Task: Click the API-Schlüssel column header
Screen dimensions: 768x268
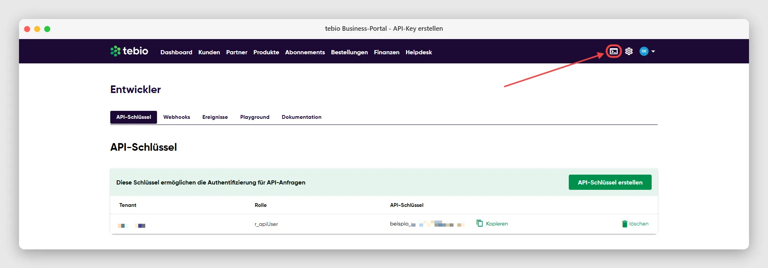Action: point(406,205)
